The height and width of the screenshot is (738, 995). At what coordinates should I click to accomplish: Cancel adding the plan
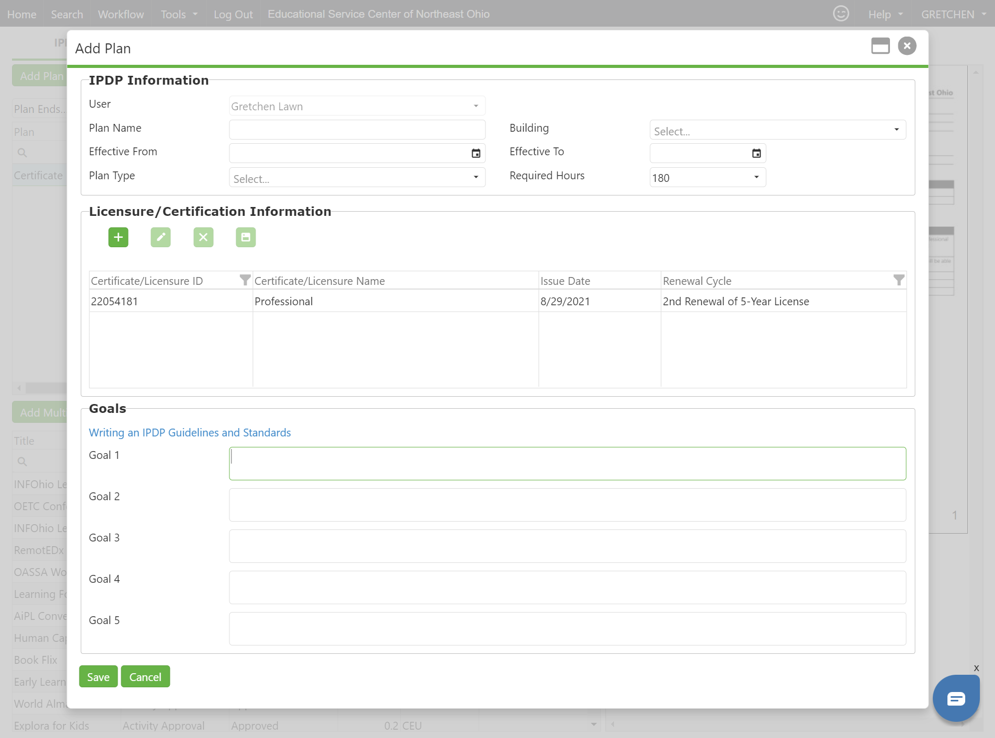(x=145, y=676)
